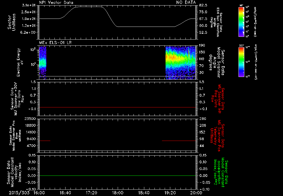
Task: Click the '1.9e+01' sector tick value
Action: point(29,19)
